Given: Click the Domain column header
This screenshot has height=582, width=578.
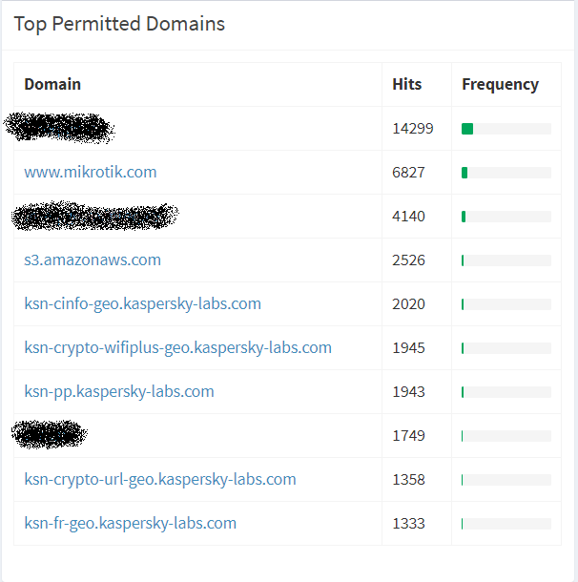Looking at the screenshot, I should [52, 84].
